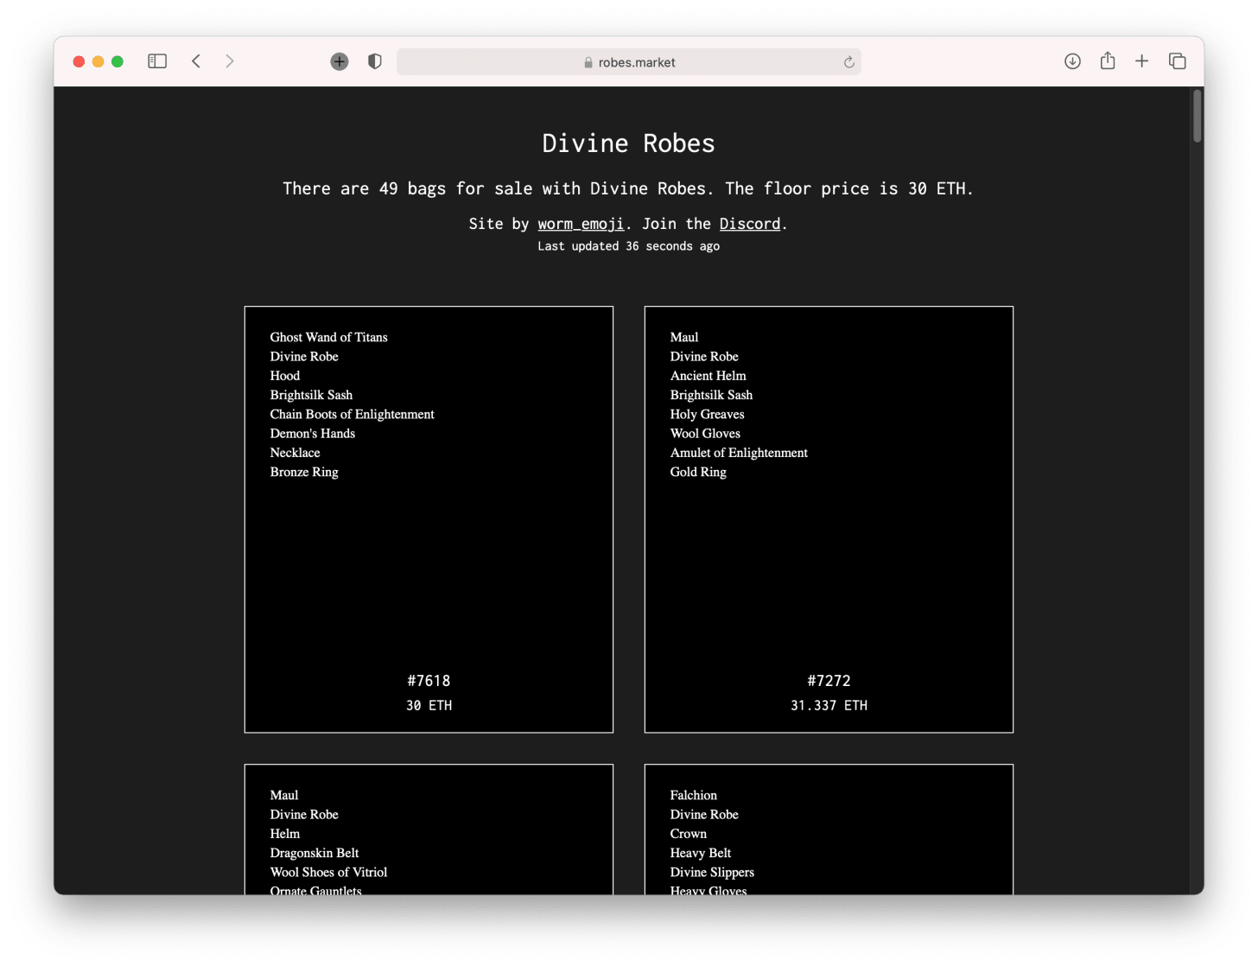Image resolution: width=1258 pixels, height=966 pixels.
Task: Click the lock icon beside robes.market
Action: tap(588, 62)
